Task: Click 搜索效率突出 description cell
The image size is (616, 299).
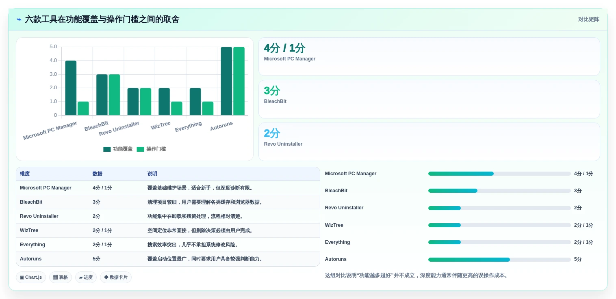Action: pos(193,245)
